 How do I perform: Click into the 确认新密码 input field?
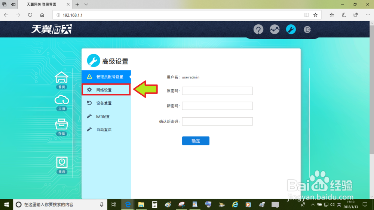pyautogui.click(x=217, y=121)
